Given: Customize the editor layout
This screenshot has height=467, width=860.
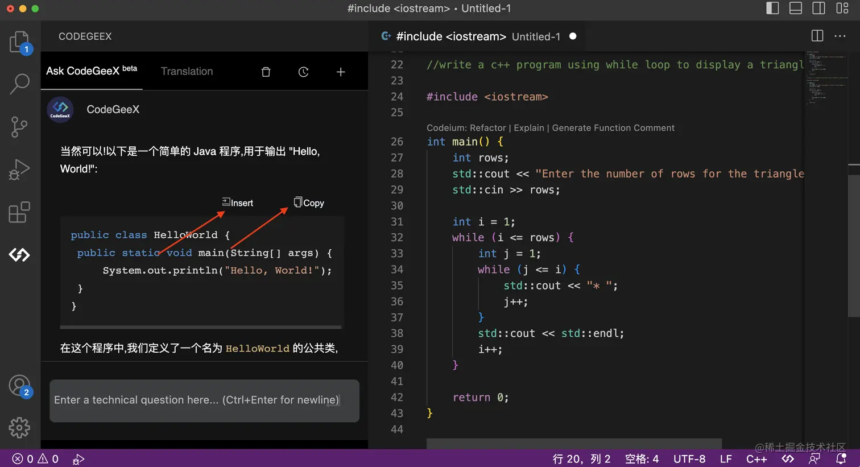Looking at the screenshot, I should 842,8.
